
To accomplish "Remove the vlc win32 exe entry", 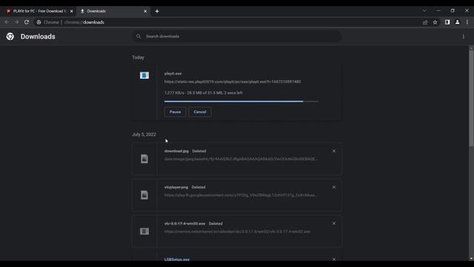I will [334, 223].
